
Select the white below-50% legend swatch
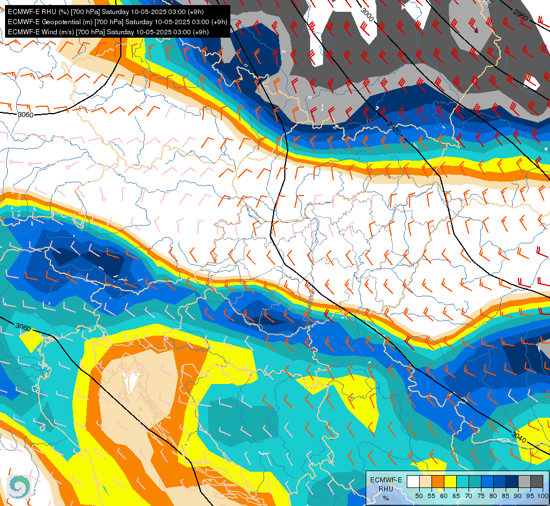(x=413, y=481)
